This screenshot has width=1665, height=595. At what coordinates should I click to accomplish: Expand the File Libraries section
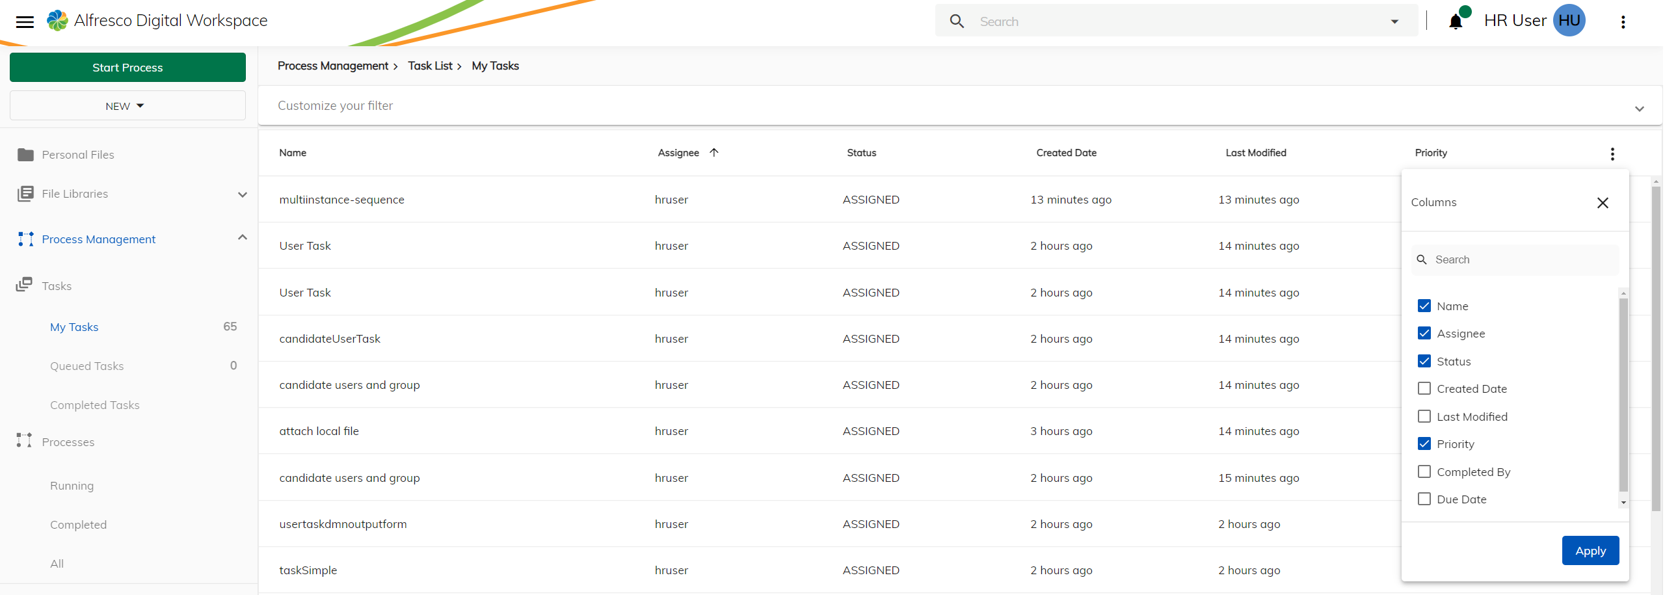242,194
